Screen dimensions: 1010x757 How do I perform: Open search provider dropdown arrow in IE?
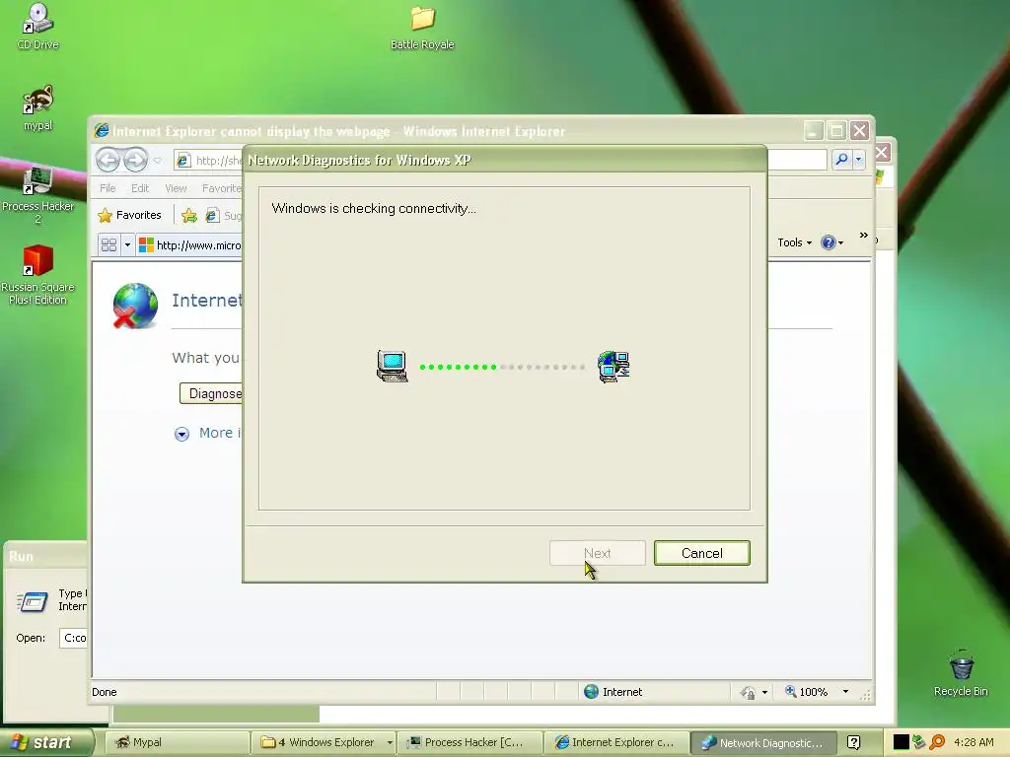tap(859, 159)
